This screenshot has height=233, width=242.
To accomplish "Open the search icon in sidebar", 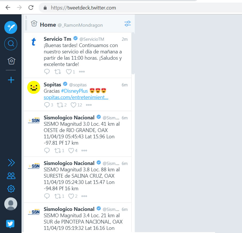I will tap(11, 44).
